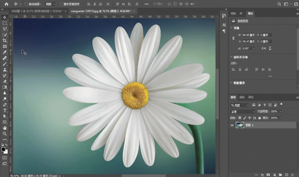299x177 pixels.
Task: Open the blend mode 正常 dropdown
Action: [243, 111]
